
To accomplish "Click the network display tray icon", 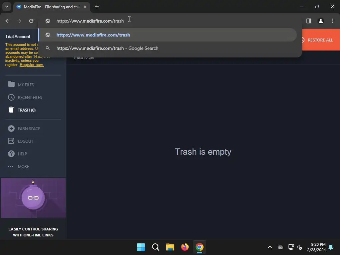I will [291, 247].
